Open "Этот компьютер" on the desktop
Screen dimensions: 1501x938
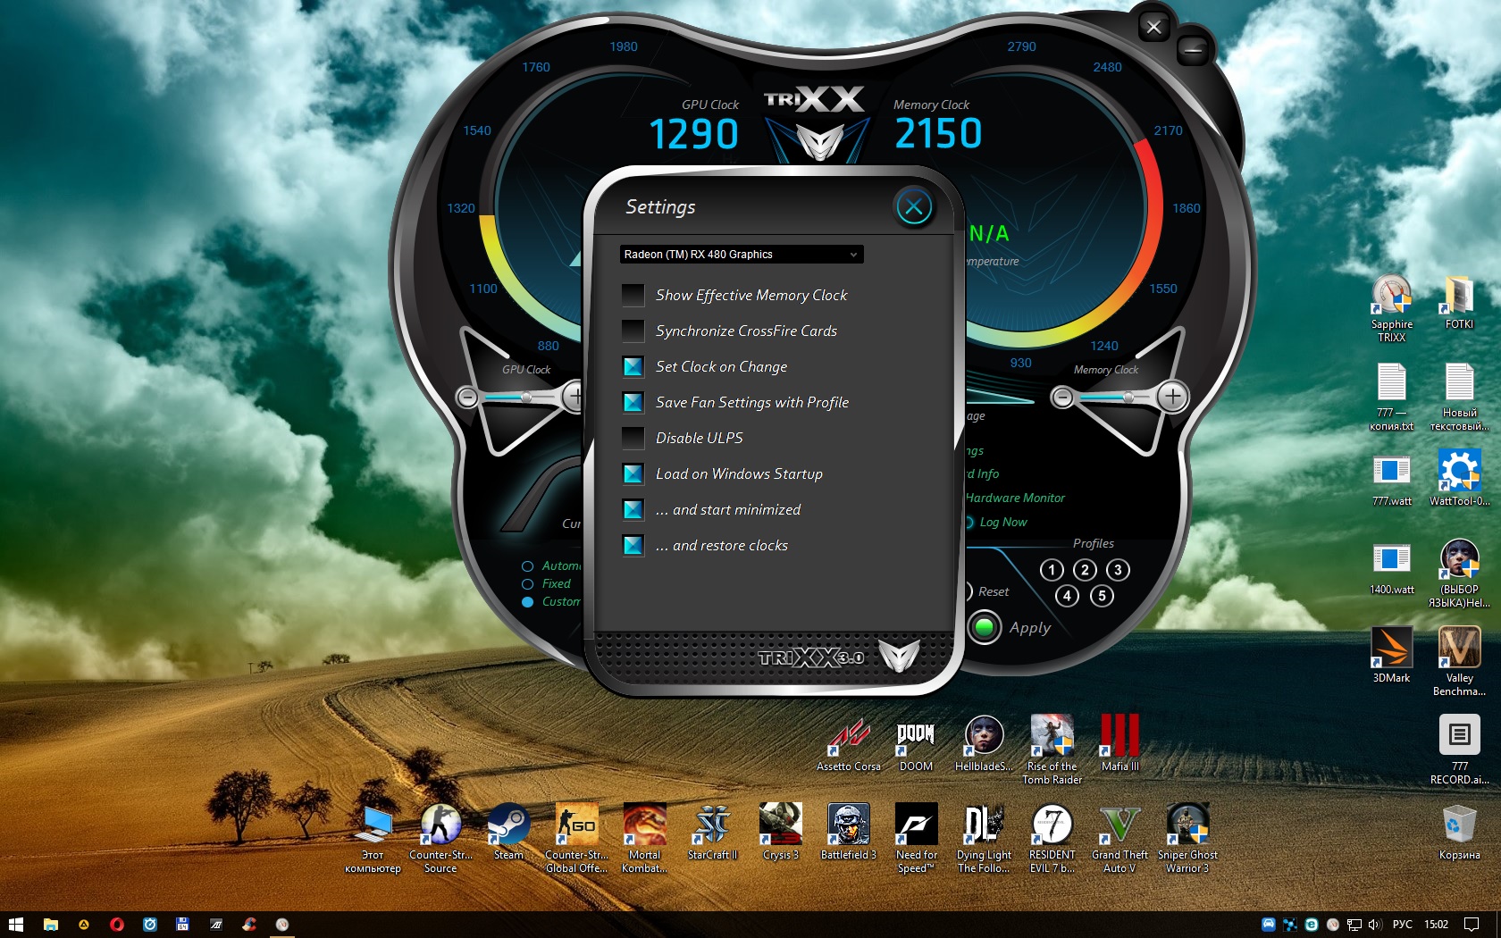373,839
